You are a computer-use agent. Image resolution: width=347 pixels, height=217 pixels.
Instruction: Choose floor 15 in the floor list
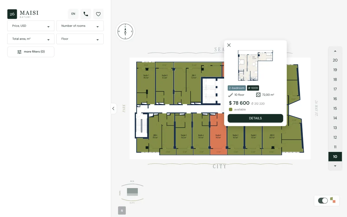(x=335, y=108)
